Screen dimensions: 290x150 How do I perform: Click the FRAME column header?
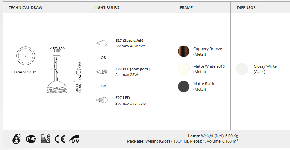click(x=186, y=8)
